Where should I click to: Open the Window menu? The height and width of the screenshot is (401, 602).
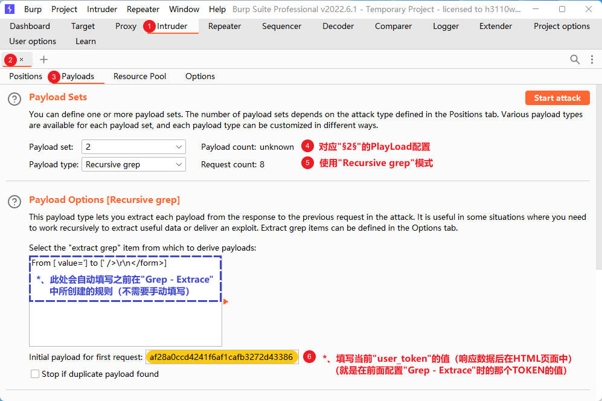tap(184, 9)
